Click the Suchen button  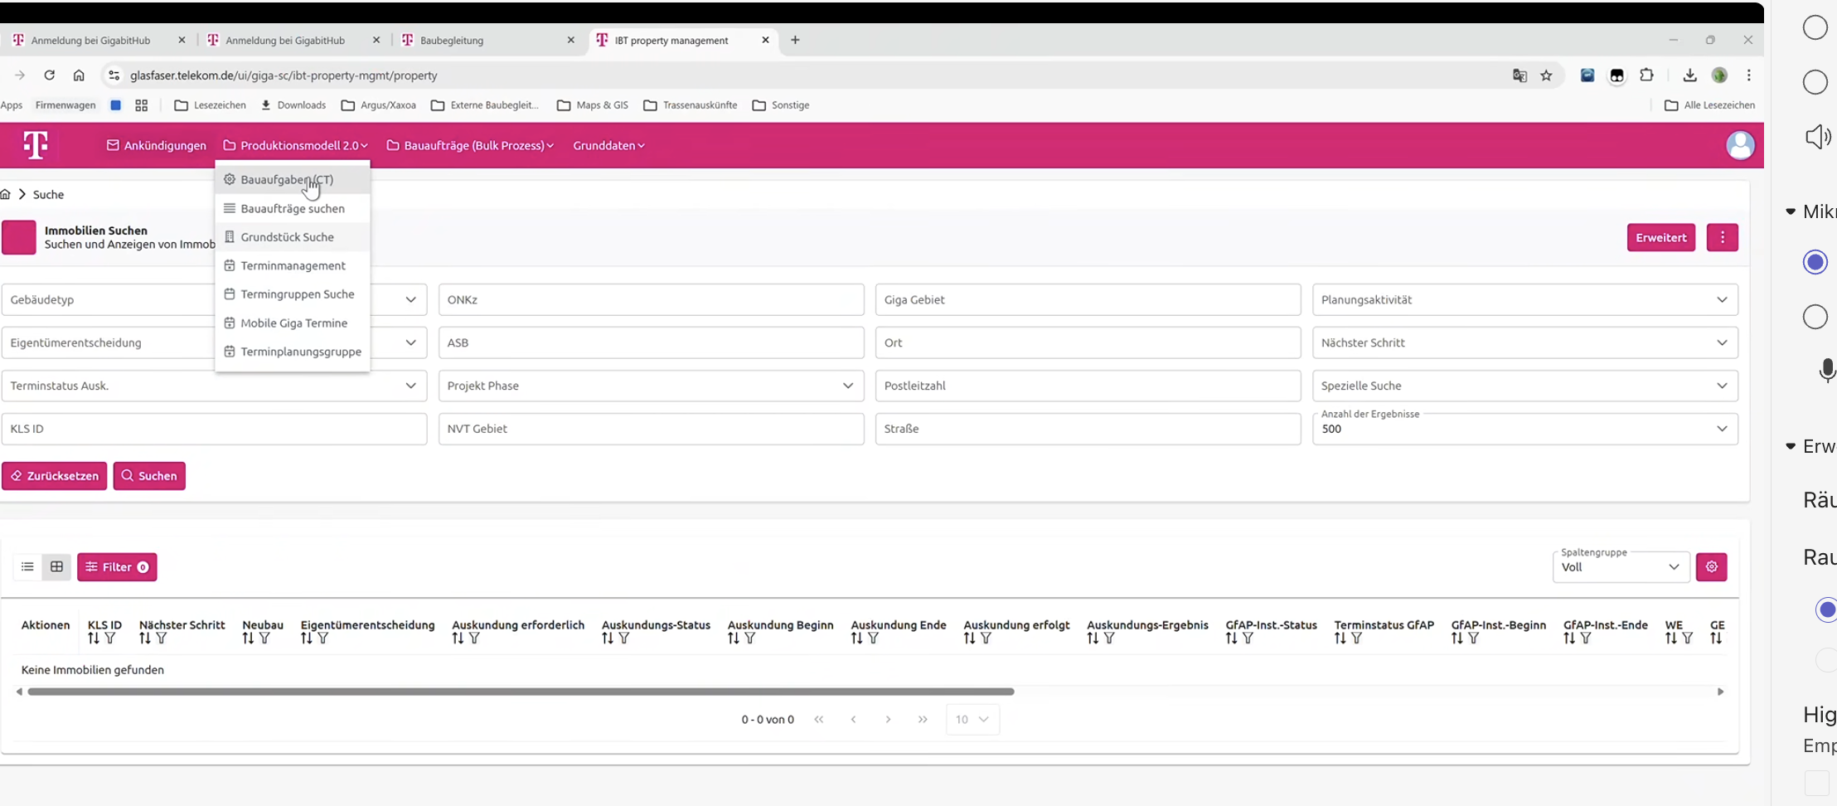tap(149, 476)
